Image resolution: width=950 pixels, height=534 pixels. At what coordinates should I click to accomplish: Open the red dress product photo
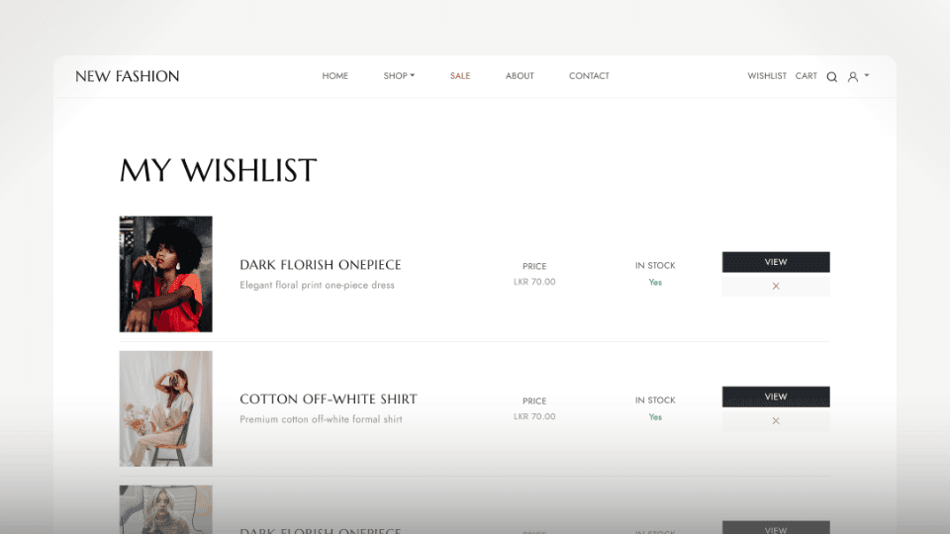tap(165, 274)
